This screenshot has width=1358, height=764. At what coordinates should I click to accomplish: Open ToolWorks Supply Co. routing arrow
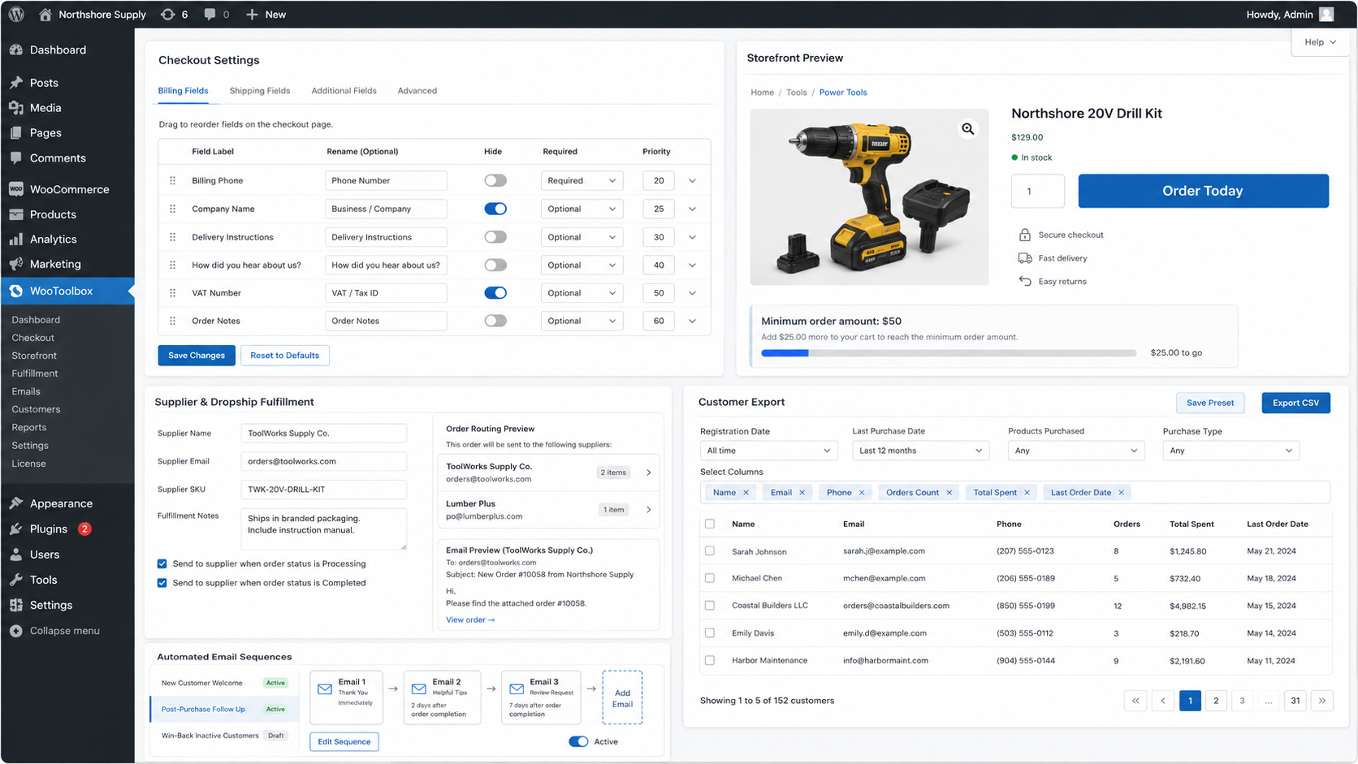pos(648,473)
